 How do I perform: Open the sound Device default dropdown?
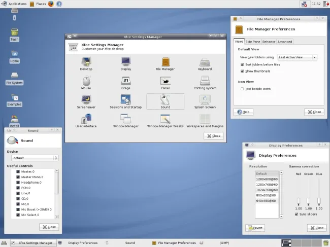tap(35, 158)
